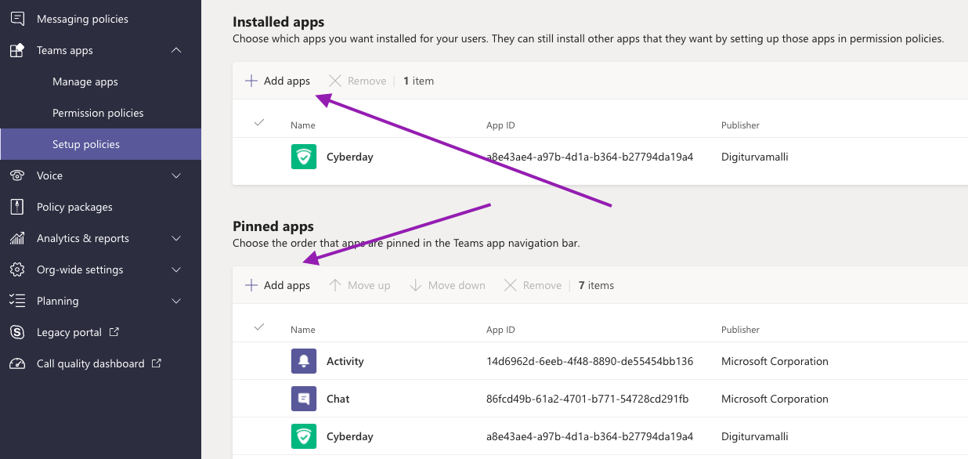This screenshot has width=968, height=459.
Task: Click the X icon of Pinned apps Remove
Action: click(510, 285)
